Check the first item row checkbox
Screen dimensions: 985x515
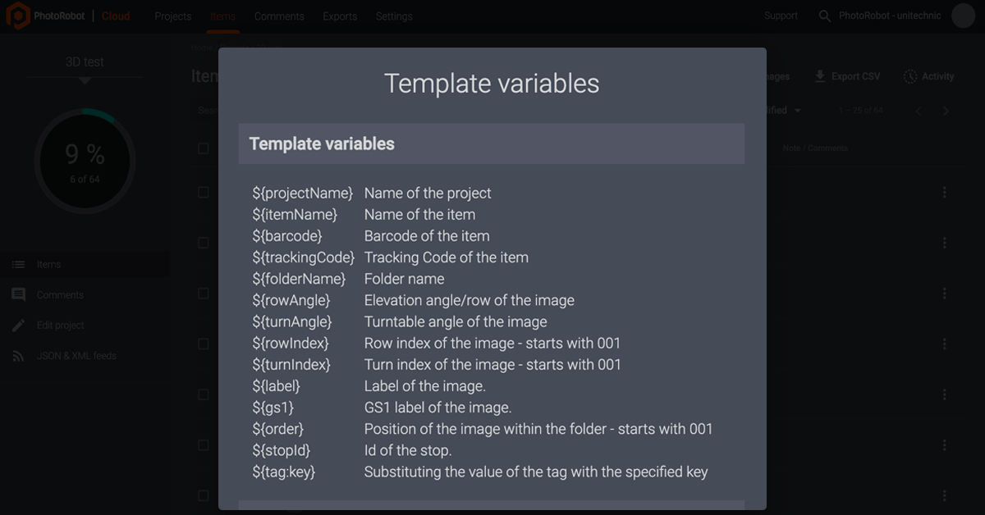[204, 192]
